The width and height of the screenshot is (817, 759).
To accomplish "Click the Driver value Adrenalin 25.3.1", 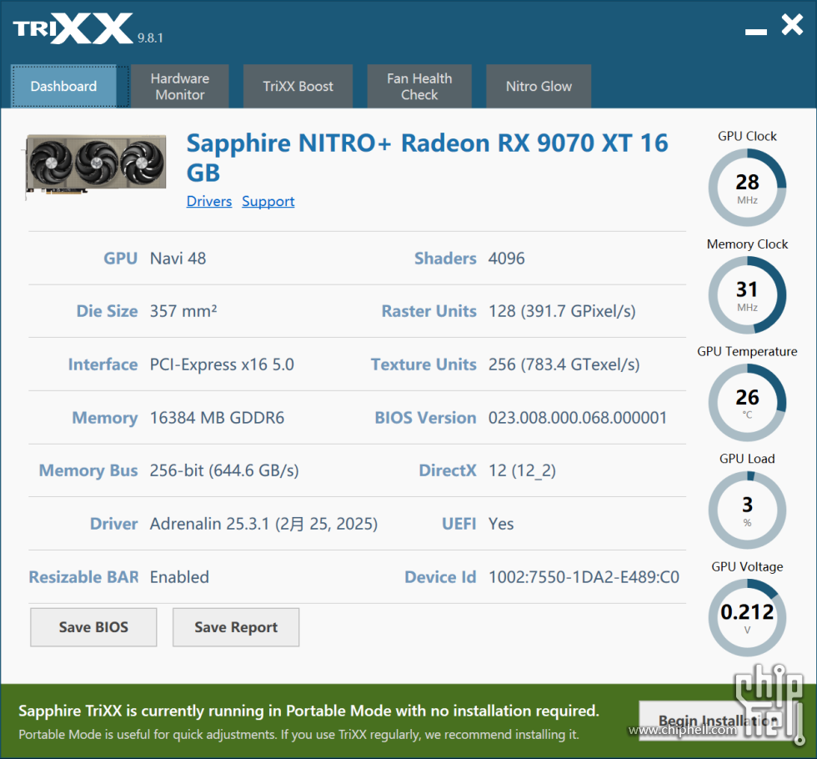I will 263,524.
